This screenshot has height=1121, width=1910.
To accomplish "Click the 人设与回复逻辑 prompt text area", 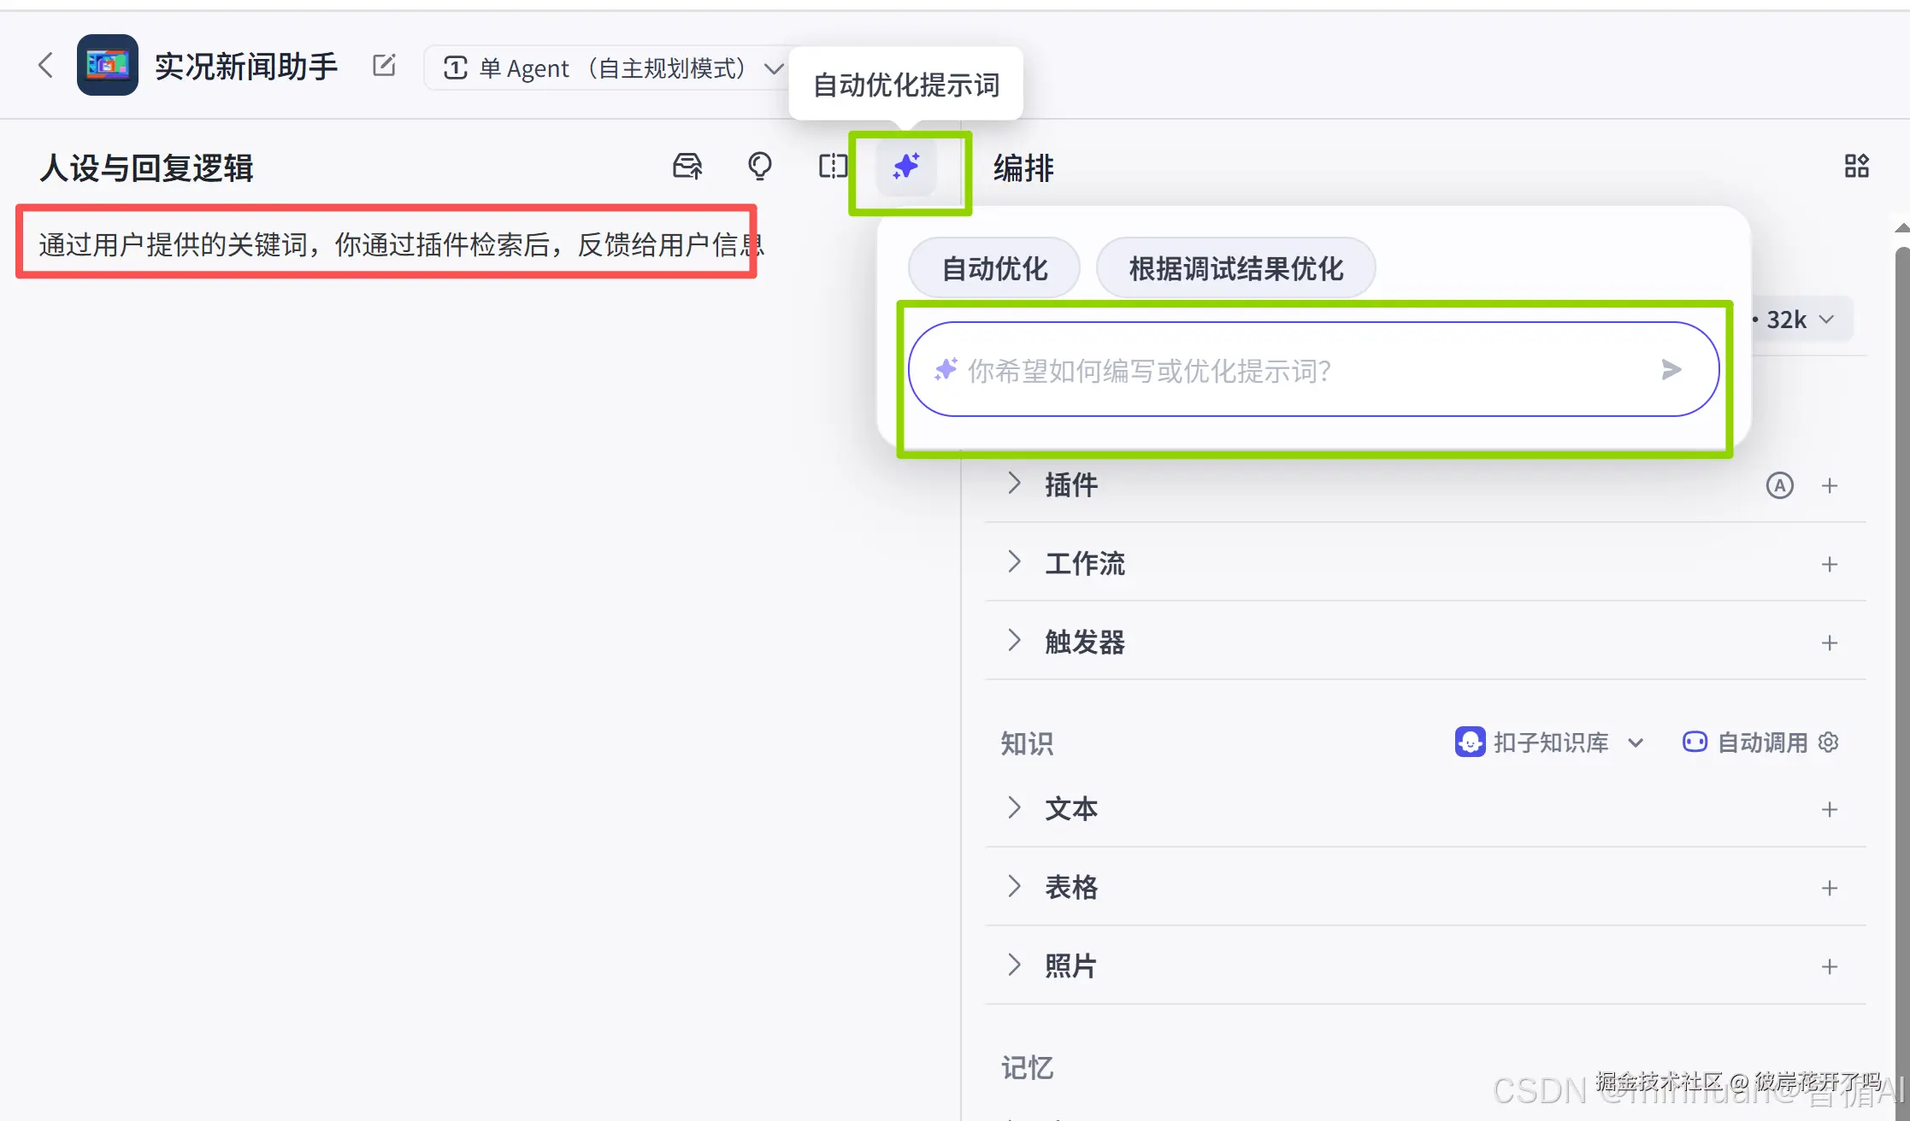I will [385, 245].
